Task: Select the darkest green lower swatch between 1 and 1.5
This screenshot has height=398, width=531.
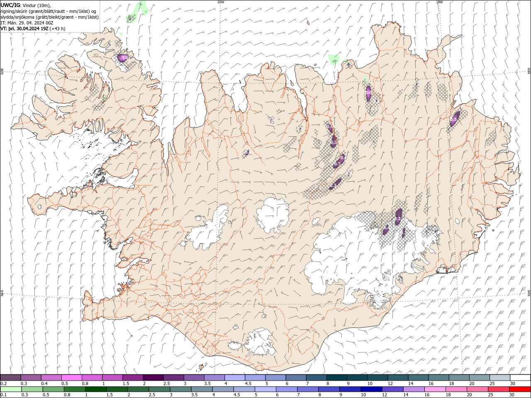Action: point(95,389)
